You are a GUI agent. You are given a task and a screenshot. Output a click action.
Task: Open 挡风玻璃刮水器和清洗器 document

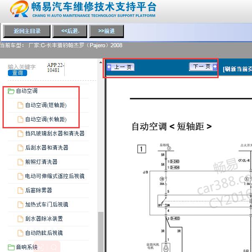coord(55,133)
